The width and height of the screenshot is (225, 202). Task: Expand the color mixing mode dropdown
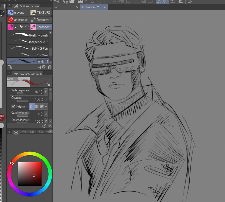pyautogui.click(x=46, y=106)
